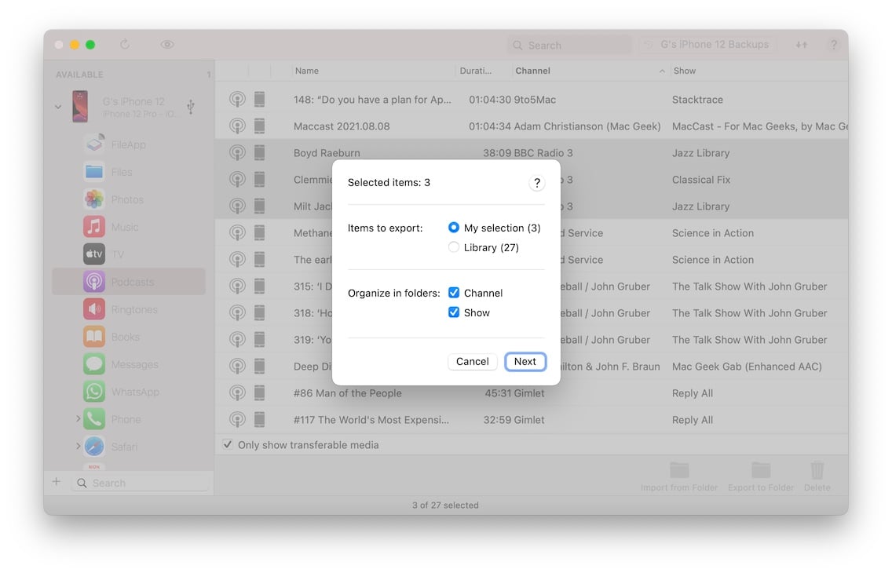Open WhatsApp in the sidebar
Viewport: 892px width, 573px height.
coord(128,392)
